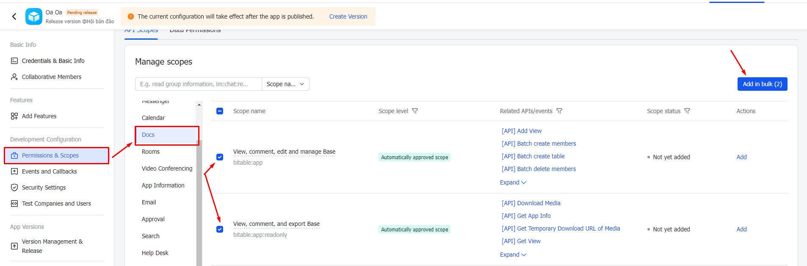Click the Create Version link

[348, 16]
